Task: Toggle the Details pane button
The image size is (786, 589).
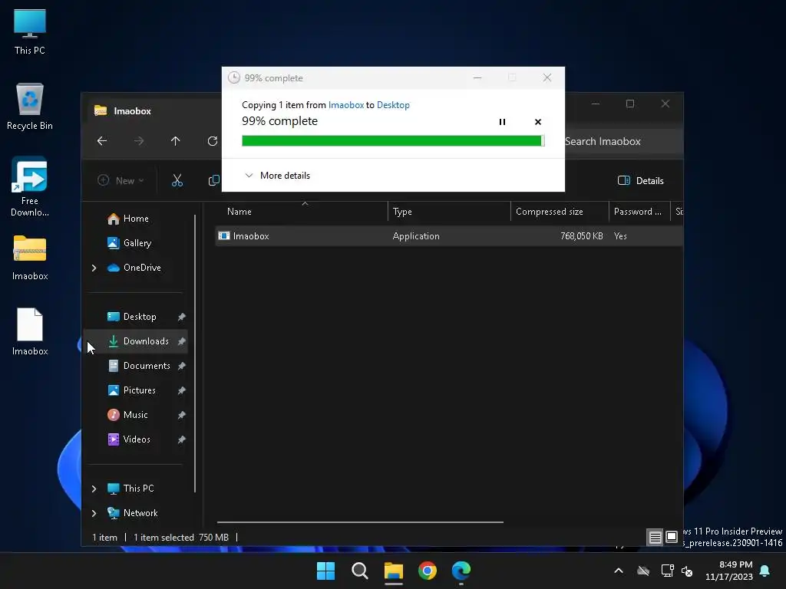Action: coord(641,180)
